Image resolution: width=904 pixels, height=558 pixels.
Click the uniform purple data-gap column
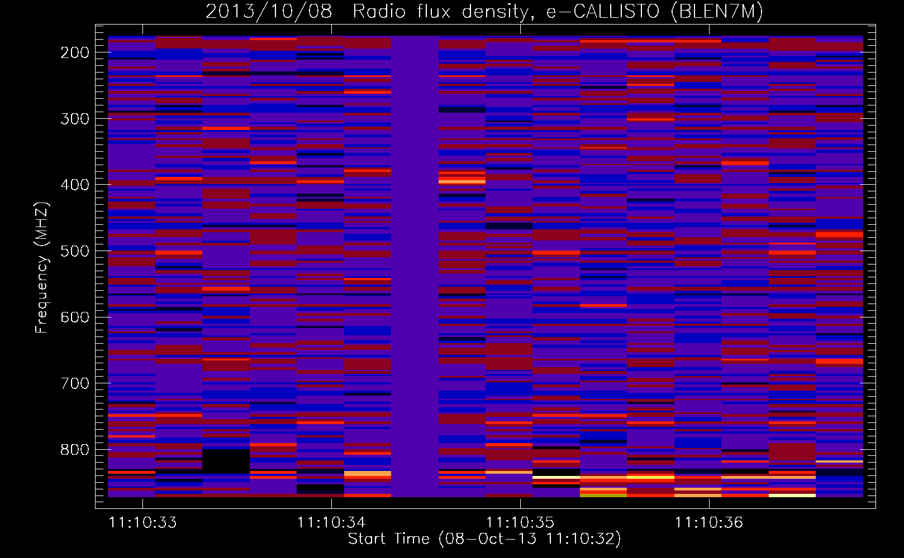[x=415, y=266]
